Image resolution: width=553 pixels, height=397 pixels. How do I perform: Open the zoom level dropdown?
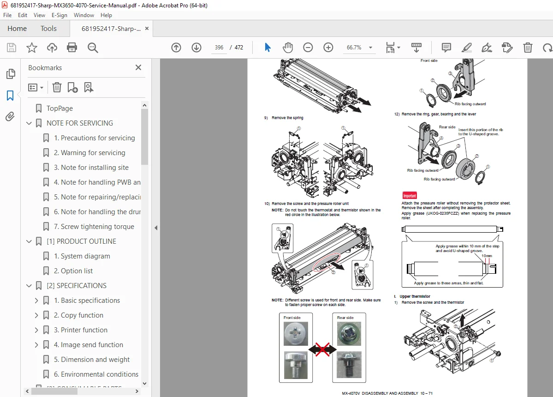click(371, 47)
